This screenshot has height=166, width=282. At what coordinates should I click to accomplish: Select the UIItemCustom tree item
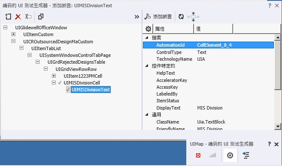[x=38, y=34]
